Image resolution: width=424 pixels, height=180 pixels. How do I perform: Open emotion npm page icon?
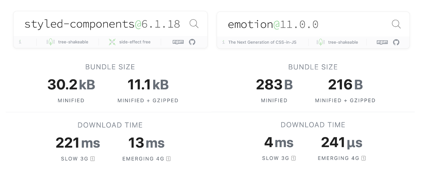click(x=382, y=42)
